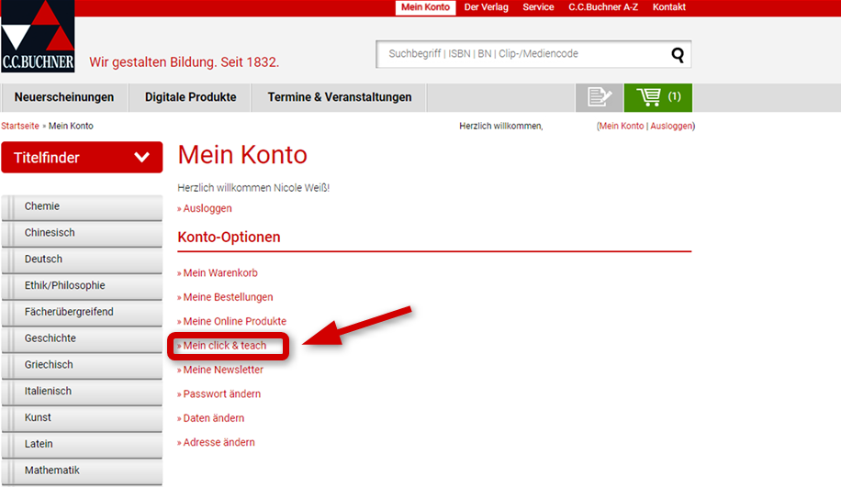Open the notepad wishlist icon
This screenshot has height=487, width=841.
pyautogui.click(x=600, y=97)
